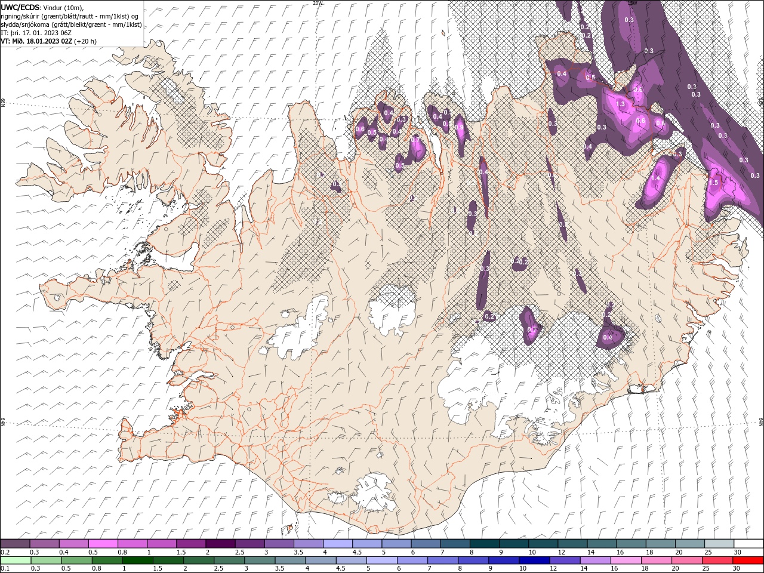This screenshot has height=573, width=764.
Task: Click the 20W longitude label at top edge
Action: 318,3
